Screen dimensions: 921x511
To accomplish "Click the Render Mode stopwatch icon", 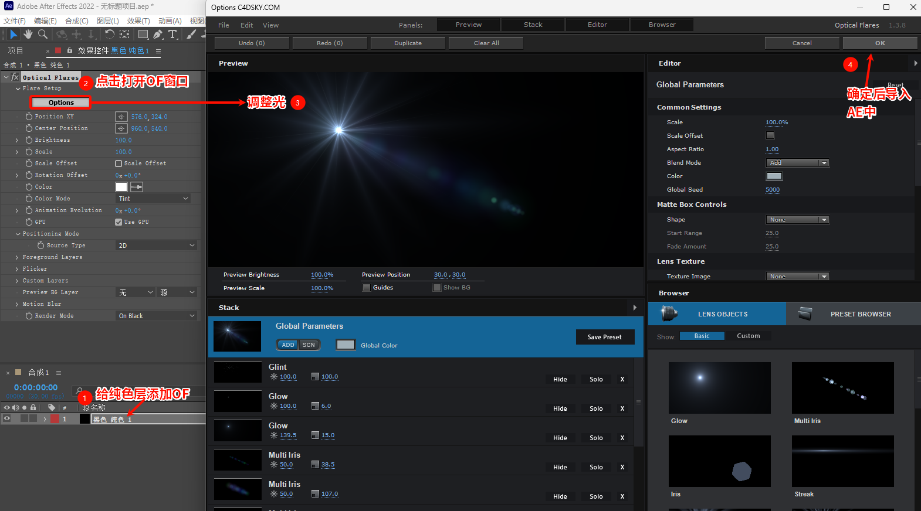I will [29, 316].
